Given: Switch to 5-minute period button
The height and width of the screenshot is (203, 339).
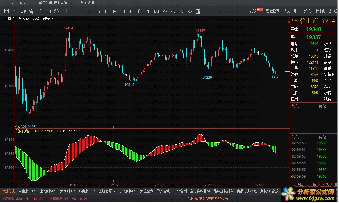Looking at the screenshot, I should [x=90, y=11].
